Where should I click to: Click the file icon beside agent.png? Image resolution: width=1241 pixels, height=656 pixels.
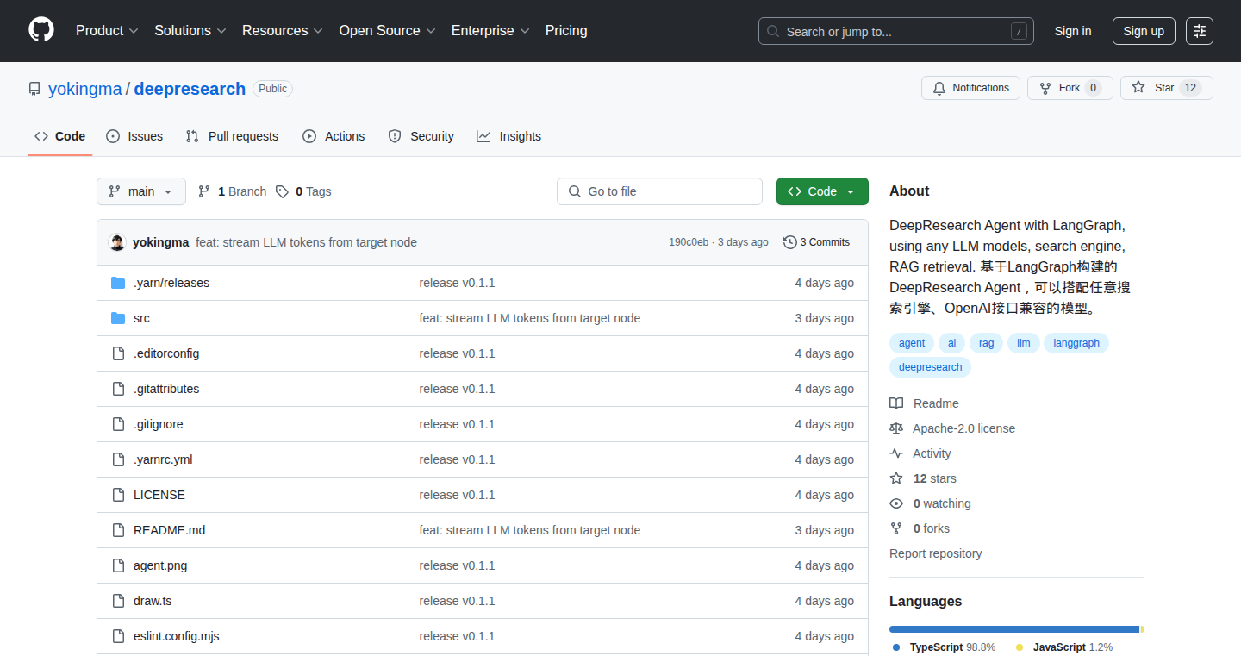(118, 565)
